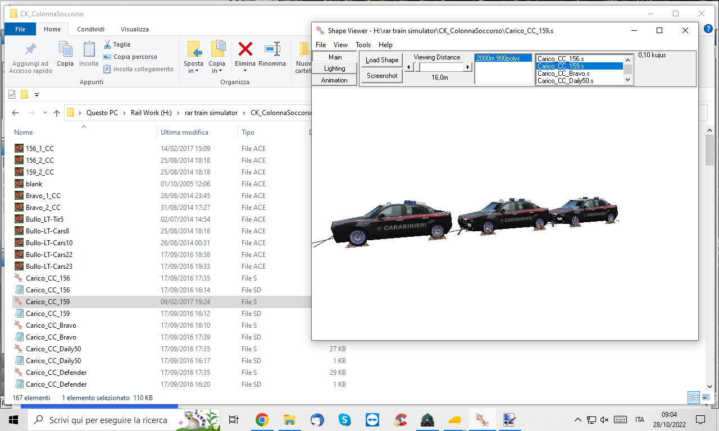The height and width of the screenshot is (431, 719).
Task: Select the 2000m 900polys LOD entry
Action: 503,58
